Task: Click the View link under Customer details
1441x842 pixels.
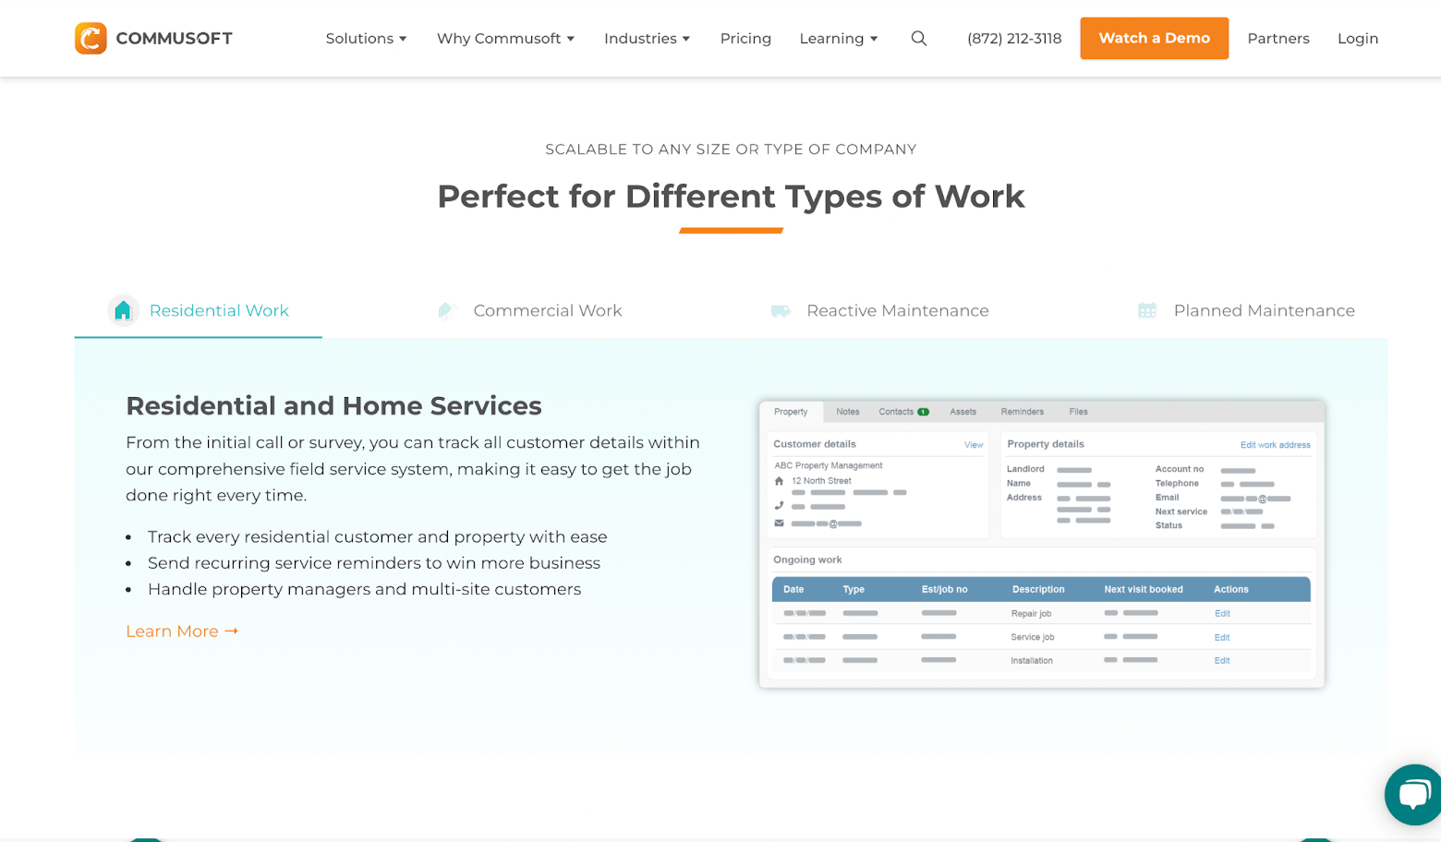Action: pos(973,444)
